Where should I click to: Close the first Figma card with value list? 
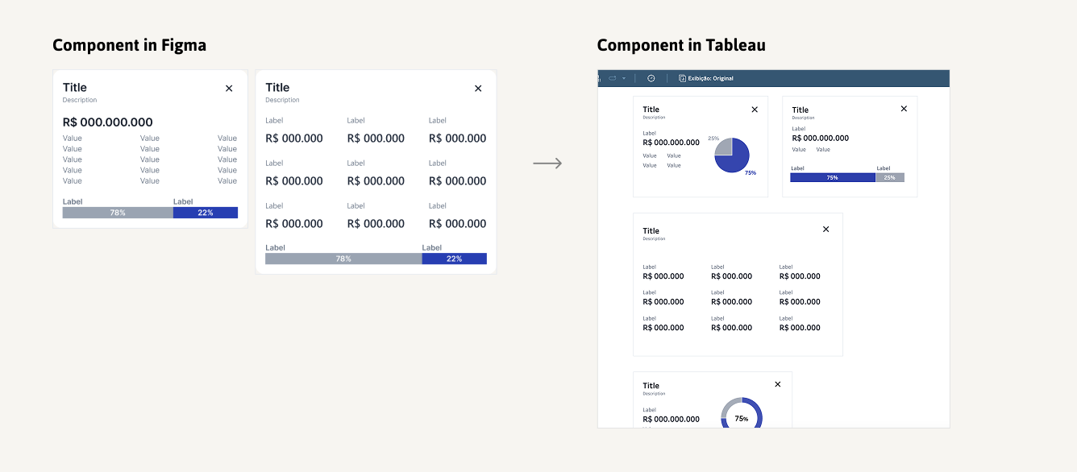coord(229,89)
